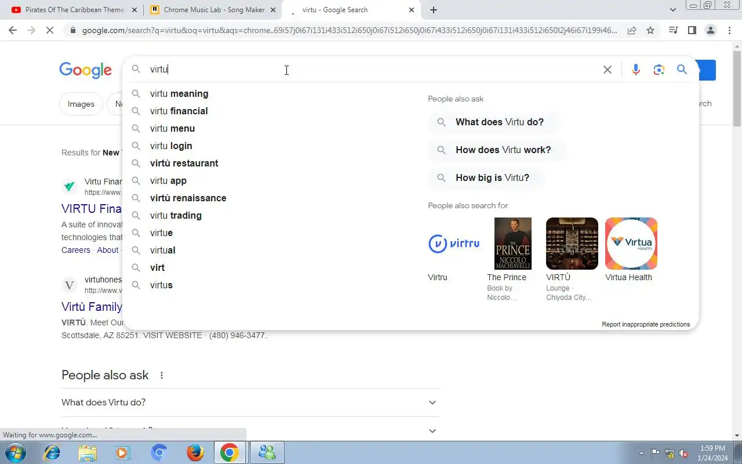The width and height of the screenshot is (742, 464).
Task: Follow the About sitelink
Action: coord(108,250)
